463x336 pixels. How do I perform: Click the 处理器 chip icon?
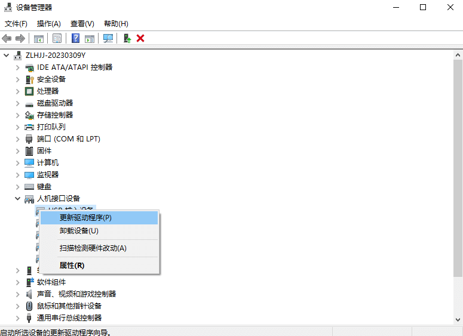click(x=29, y=91)
